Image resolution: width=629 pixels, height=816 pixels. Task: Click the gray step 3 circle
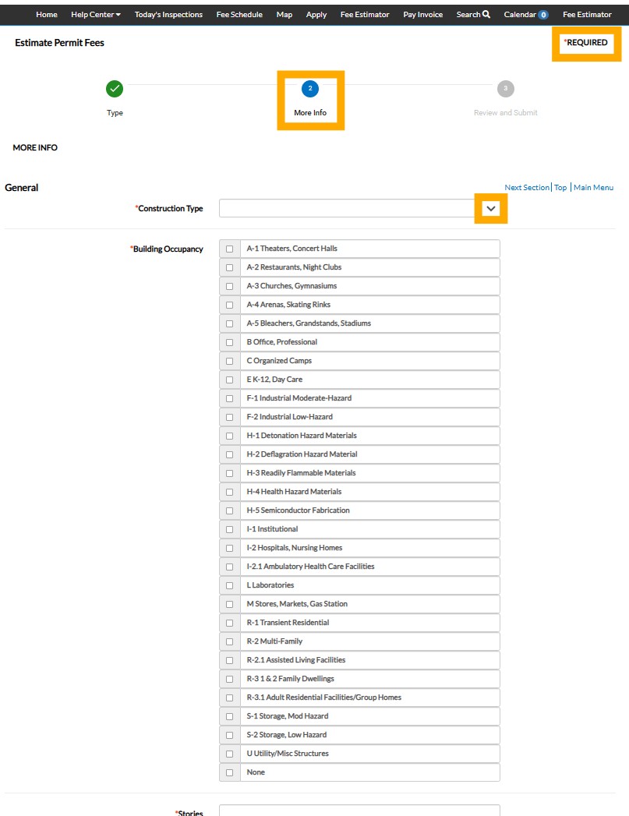pos(505,89)
